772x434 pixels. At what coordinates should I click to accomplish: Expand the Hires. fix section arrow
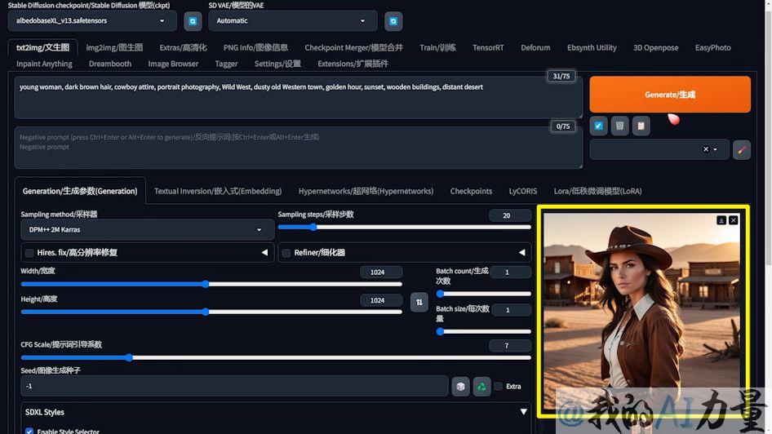point(264,252)
